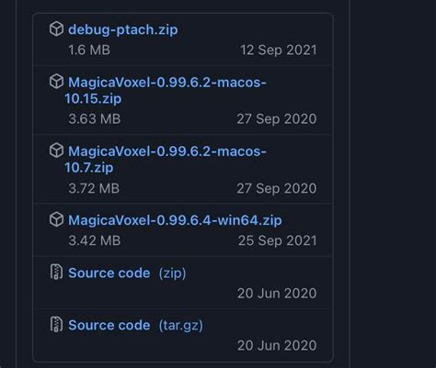The image size is (436, 368).
Task: Click the 3.42 MB file size label
Action: [x=95, y=240]
